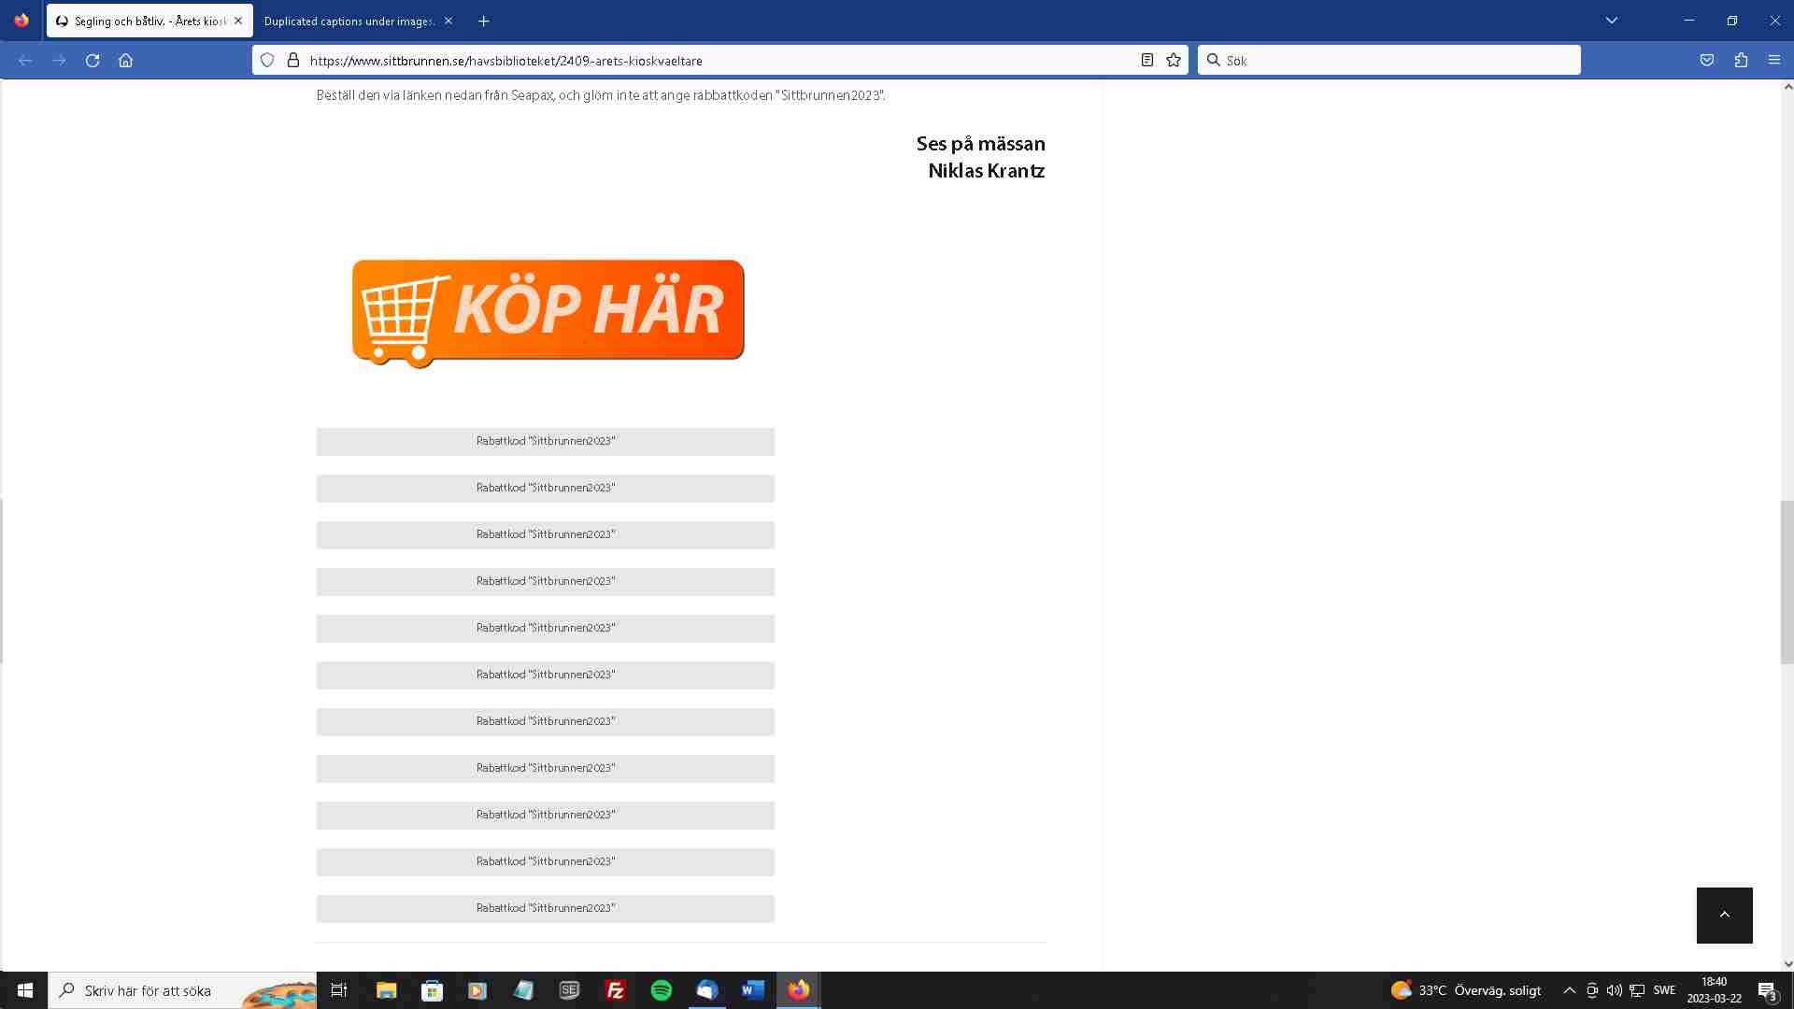Viewport: 1794px width, 1009px height.
Task: Close the Segling och båtliv tab
Action: [238, 21]
